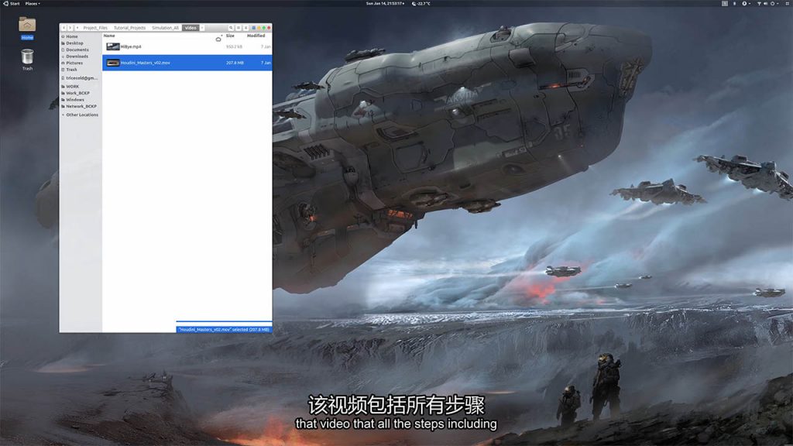The height and width of the screenshot is (446, 793).
Task: Open the triceold@gm... account location in the sidebar
Action: 80,78
